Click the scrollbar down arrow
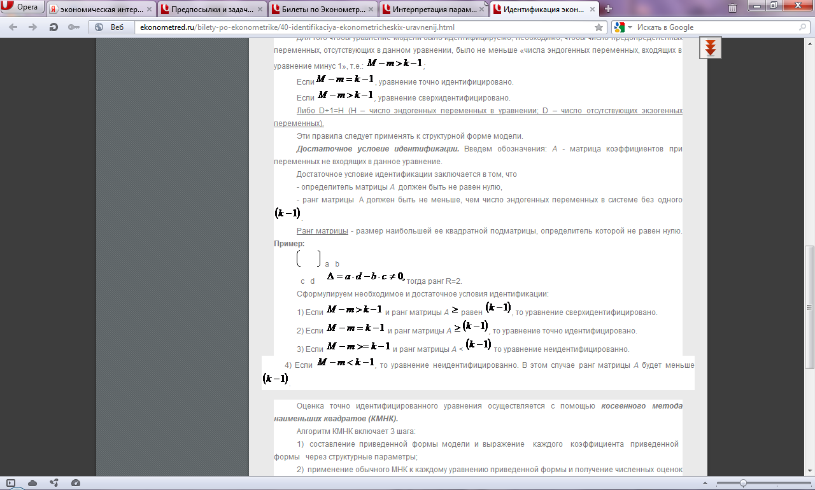 pos(810,472)
